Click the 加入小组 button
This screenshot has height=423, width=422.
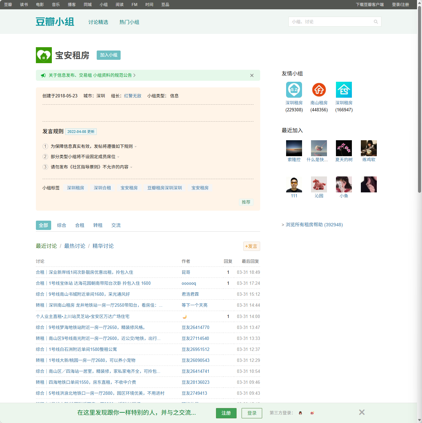point(109,55)
